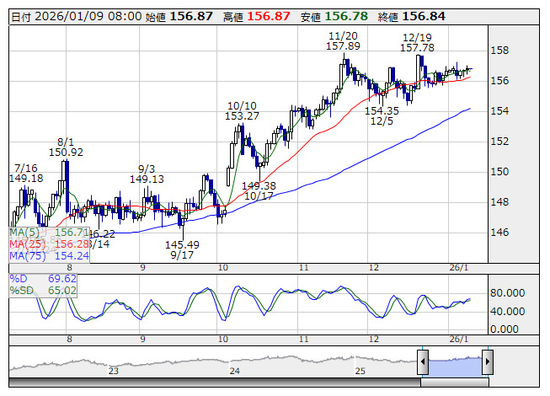The image size is (550, 396).
Task: Click the %D stochastic legend label
Action: click(x=19, y=278)
